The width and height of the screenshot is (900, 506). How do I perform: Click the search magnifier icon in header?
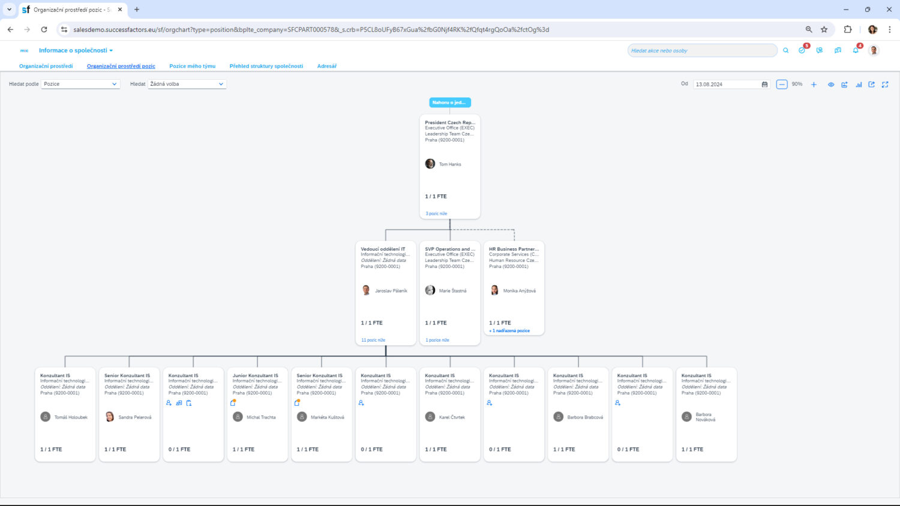[785, 51]
